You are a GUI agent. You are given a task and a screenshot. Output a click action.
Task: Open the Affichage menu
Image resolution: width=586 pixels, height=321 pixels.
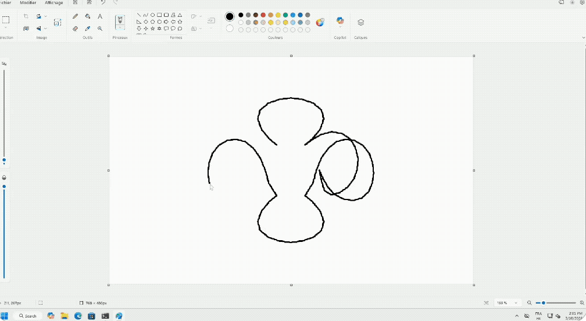(54, 3)
